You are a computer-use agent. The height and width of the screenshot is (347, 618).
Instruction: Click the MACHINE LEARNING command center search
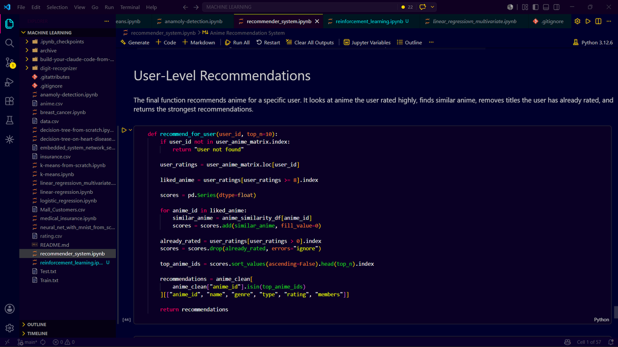pos(300,7)
